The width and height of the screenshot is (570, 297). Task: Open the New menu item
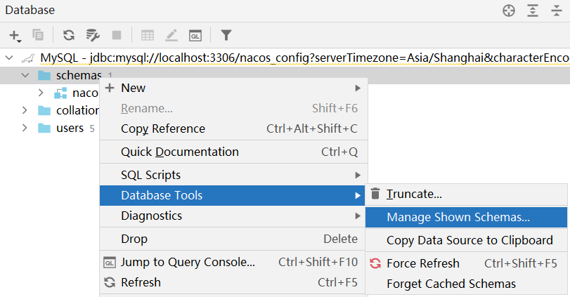coord(234,88)
